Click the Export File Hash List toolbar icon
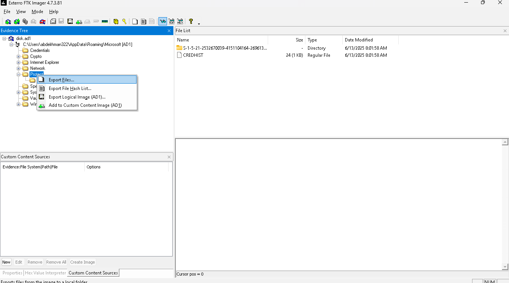 click(144, 21)
